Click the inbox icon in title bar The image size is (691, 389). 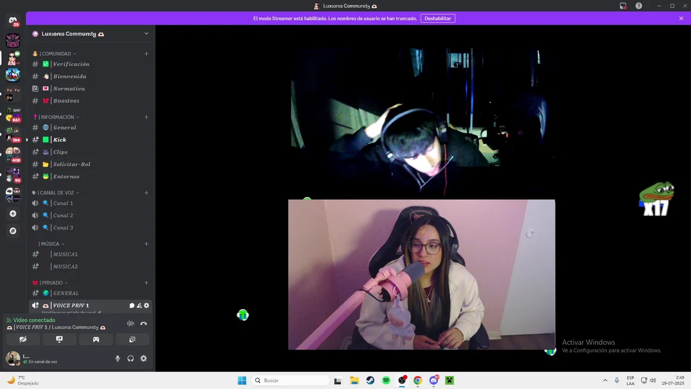(x=623, y=5)
